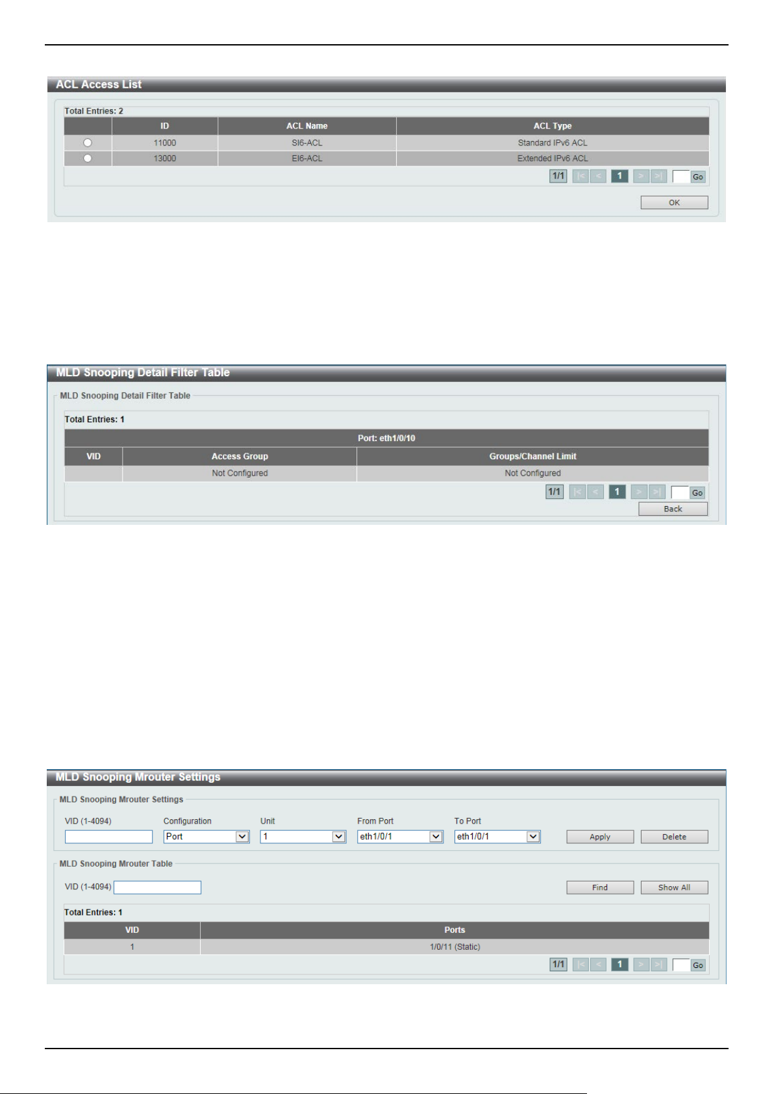774x1094 pixels.
Task: Click page field in Mrouter Table pagination
Action: tap(681, 965)
